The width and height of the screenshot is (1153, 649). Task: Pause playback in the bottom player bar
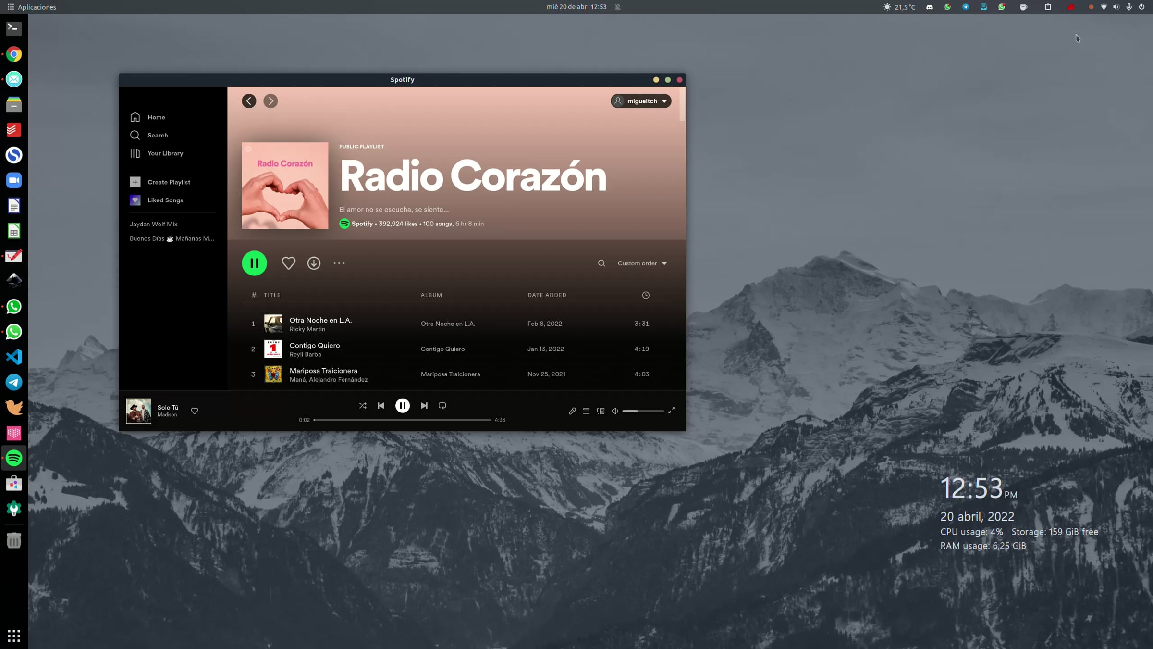(x=403, y=406)
